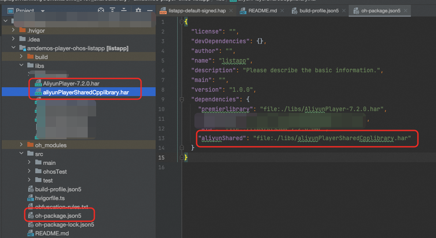Select AliyunPlayer-7.2.0.har file
Viewport: 436px width, 238px height.
coord(71,83)
